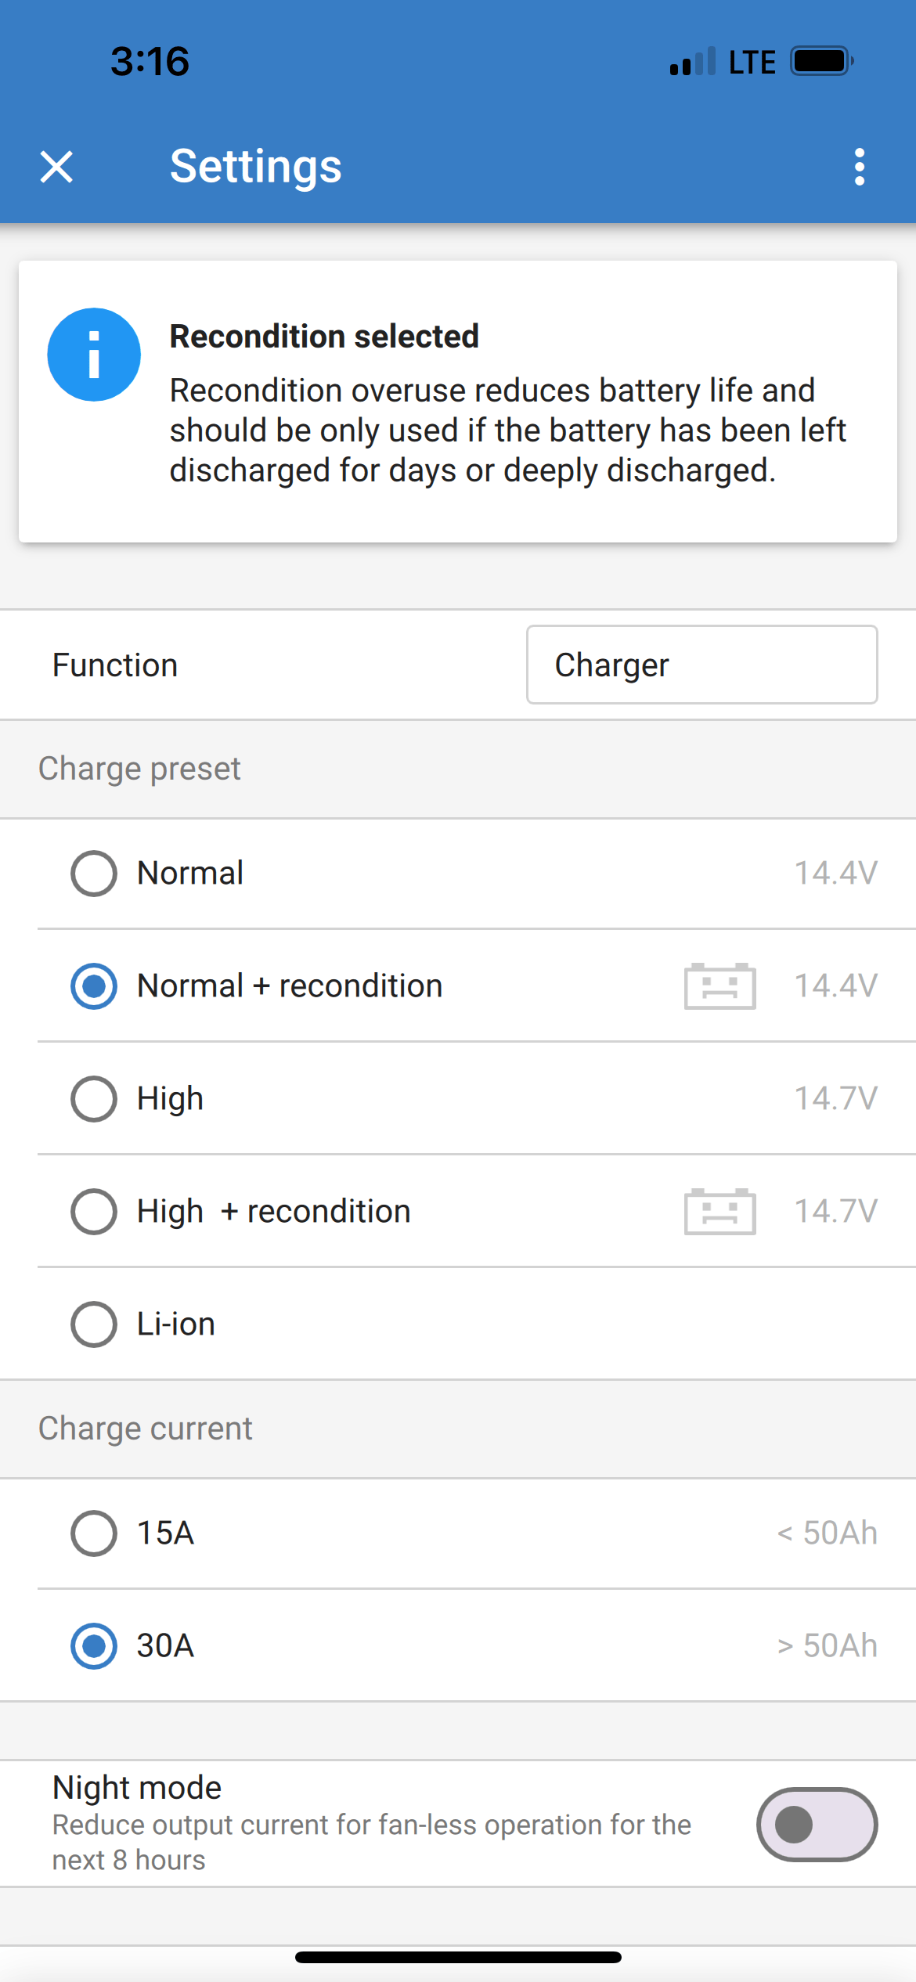
Task: Select the Li-ion charge preset
Action: coord(94,1324)
